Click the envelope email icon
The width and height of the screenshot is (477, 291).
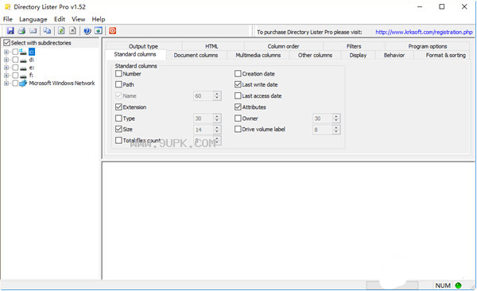point(33,31)
